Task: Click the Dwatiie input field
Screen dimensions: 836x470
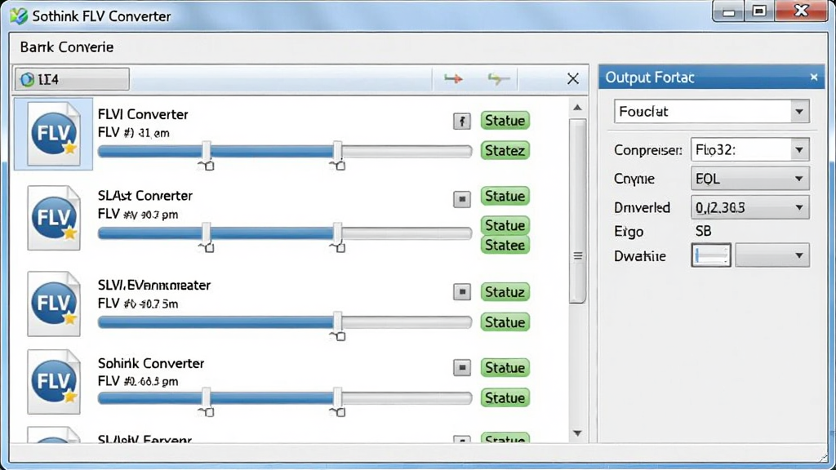Action: pos(711,255)
